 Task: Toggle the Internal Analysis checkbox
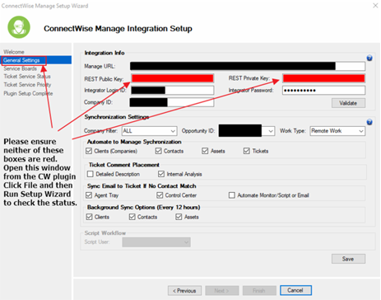click(x=161, y=174)
